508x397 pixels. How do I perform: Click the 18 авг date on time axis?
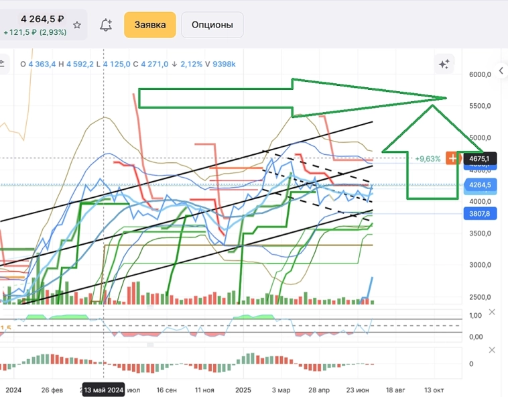click(395, 390)
